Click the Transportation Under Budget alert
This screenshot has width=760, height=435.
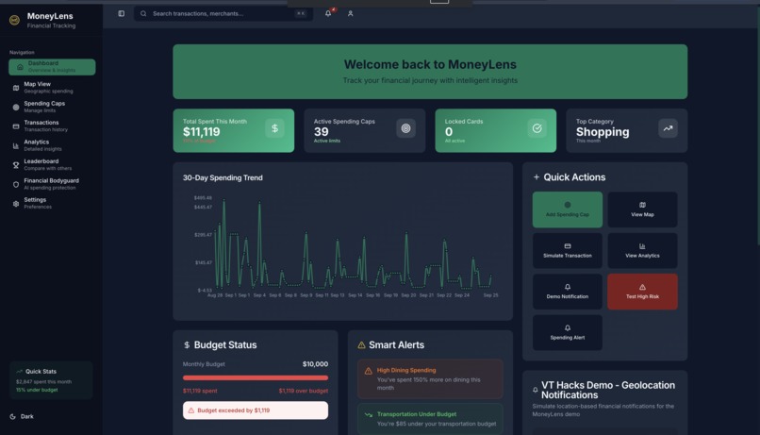coord(430,419)
